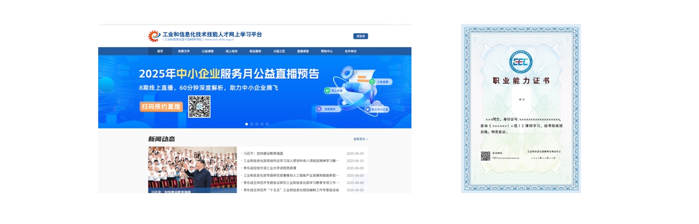Open the 帮助中心 menu item
The width and height of the screenshot is (699, 224).
(327, 51)
